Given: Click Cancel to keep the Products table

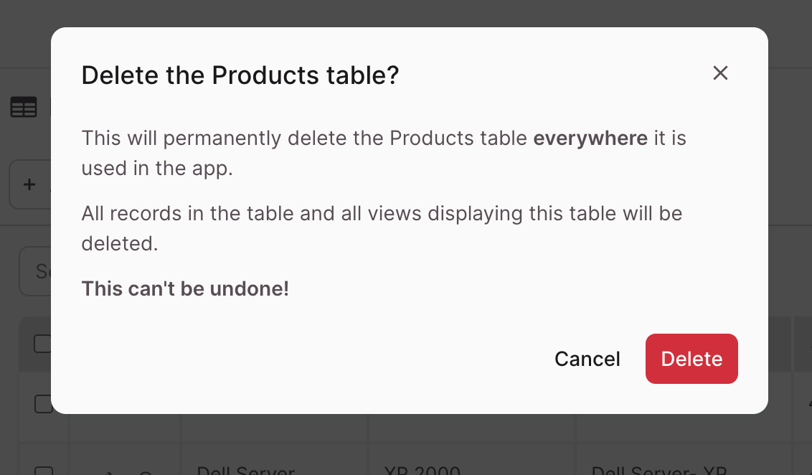Looking at the screenshot, I should [587, 359].
